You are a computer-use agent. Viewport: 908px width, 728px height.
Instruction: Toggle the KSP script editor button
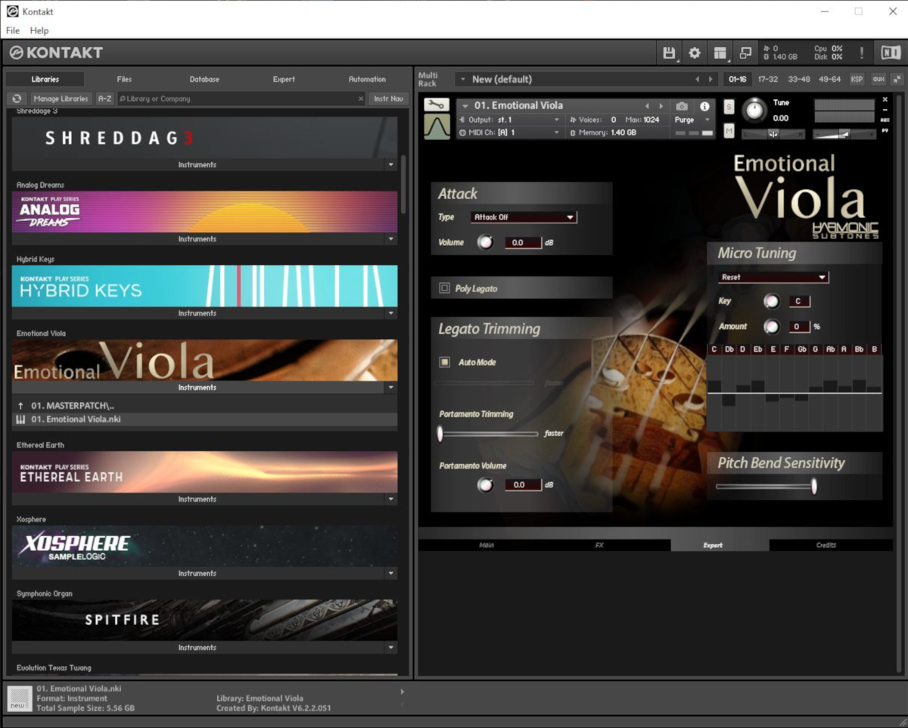(x=857, y=79)
